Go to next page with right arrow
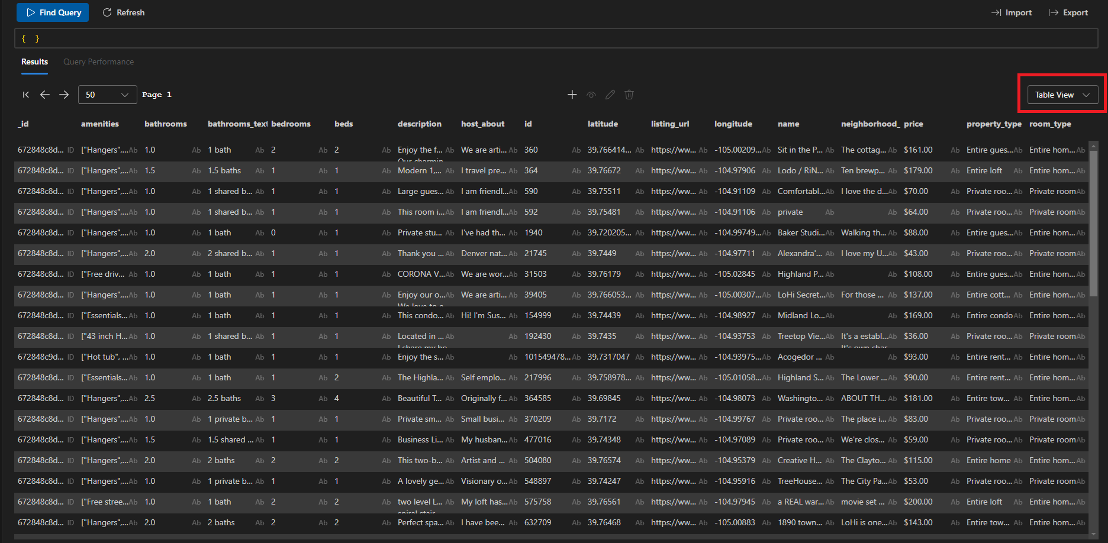The height and width of the screenshot is (543, 1108). (64, 95)
